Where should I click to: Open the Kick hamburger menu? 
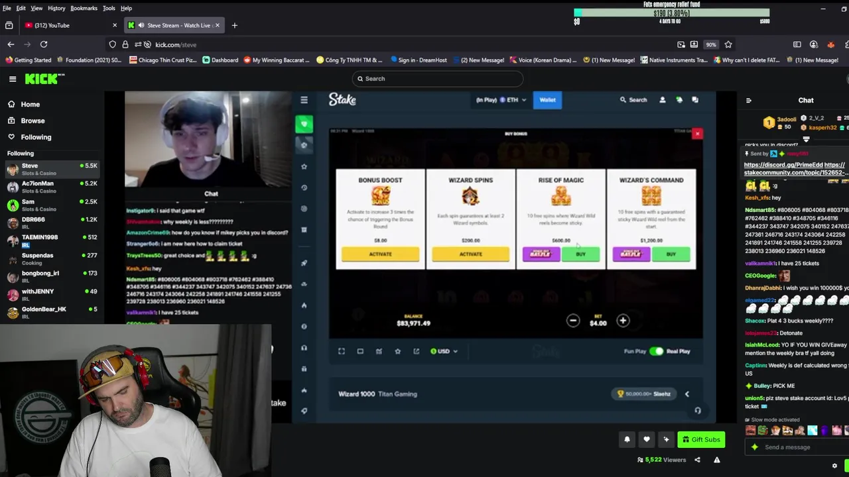[13, 79]
